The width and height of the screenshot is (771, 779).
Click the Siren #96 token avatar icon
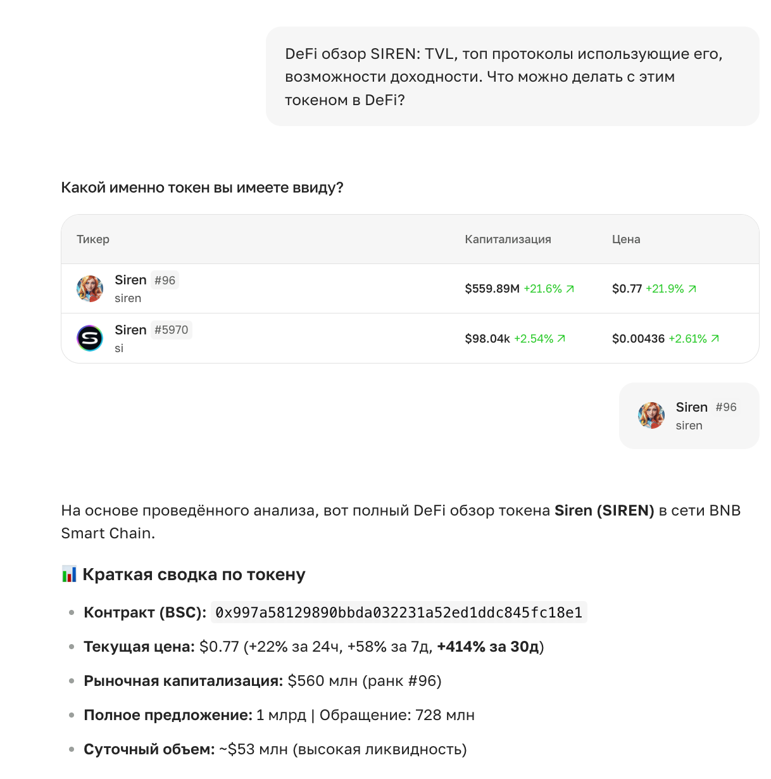click(x=90, y=288)
